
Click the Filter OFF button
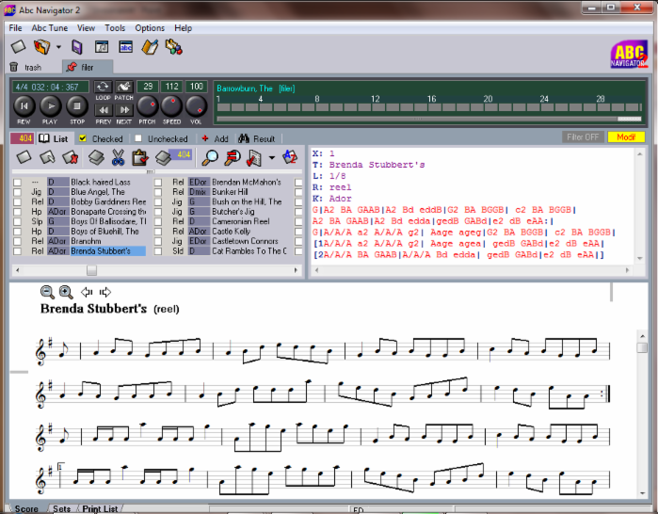[x=583, y=137]
